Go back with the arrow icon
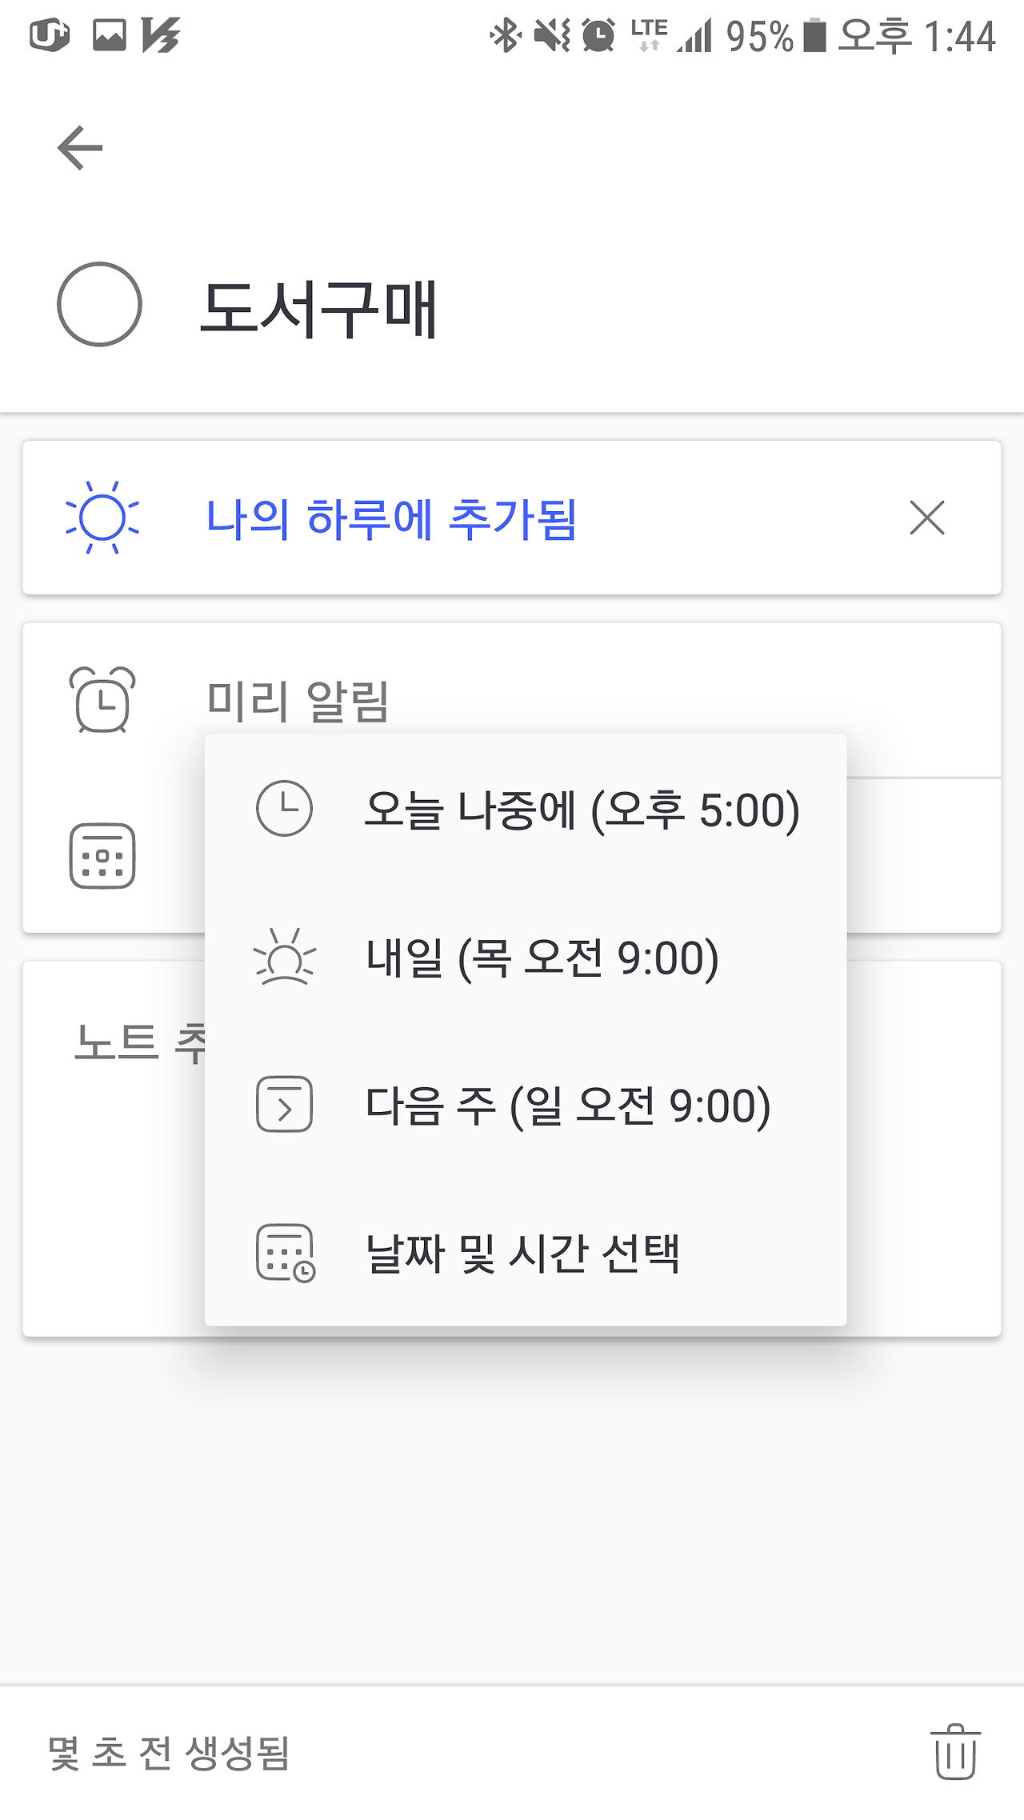The width and height of the screenshot is (1024, 1820). pyautogui.click(x=80, y=148)
